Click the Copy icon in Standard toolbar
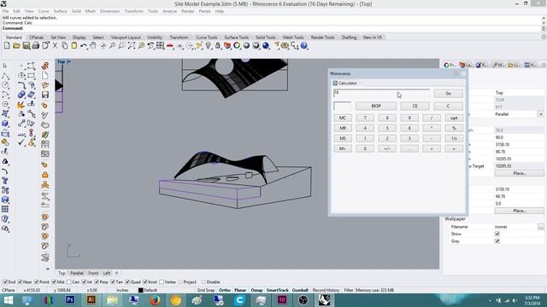The width and height of the screenshot is (547, 307). click(x=65, y=45)
